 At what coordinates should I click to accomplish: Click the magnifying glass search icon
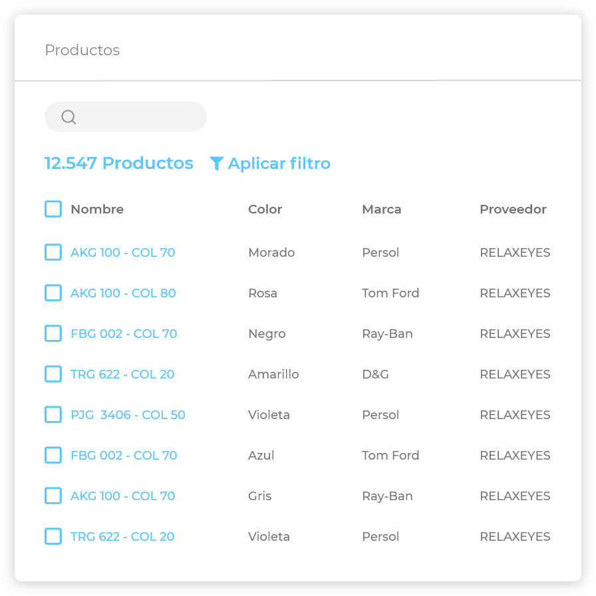pos(69,117)
